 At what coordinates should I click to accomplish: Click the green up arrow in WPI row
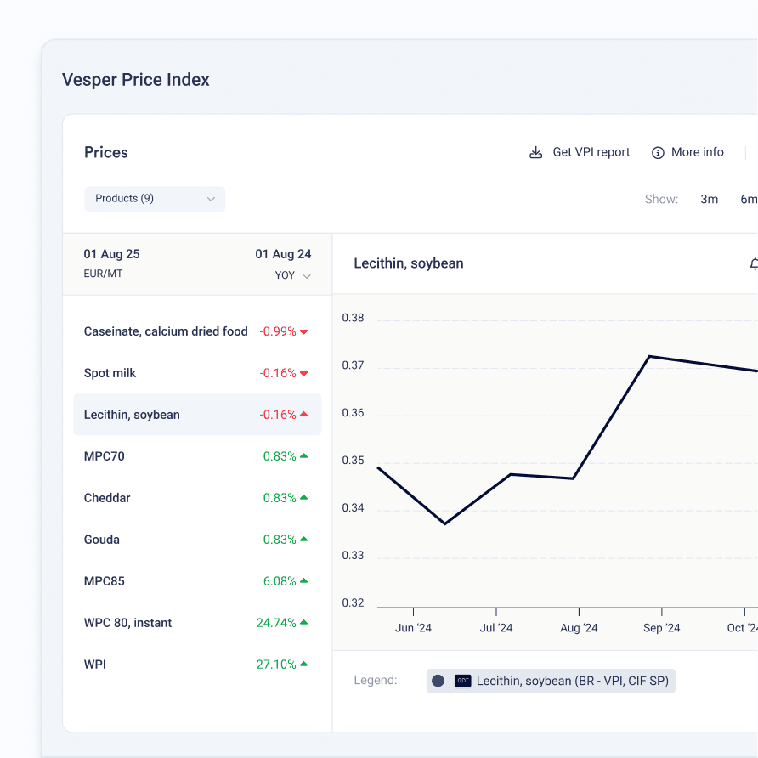(x=304, y=664)
